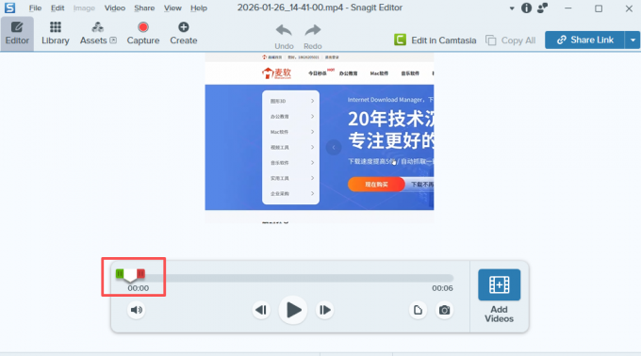
Task: Open the Editor tab
Action: (x=17, y=34)
